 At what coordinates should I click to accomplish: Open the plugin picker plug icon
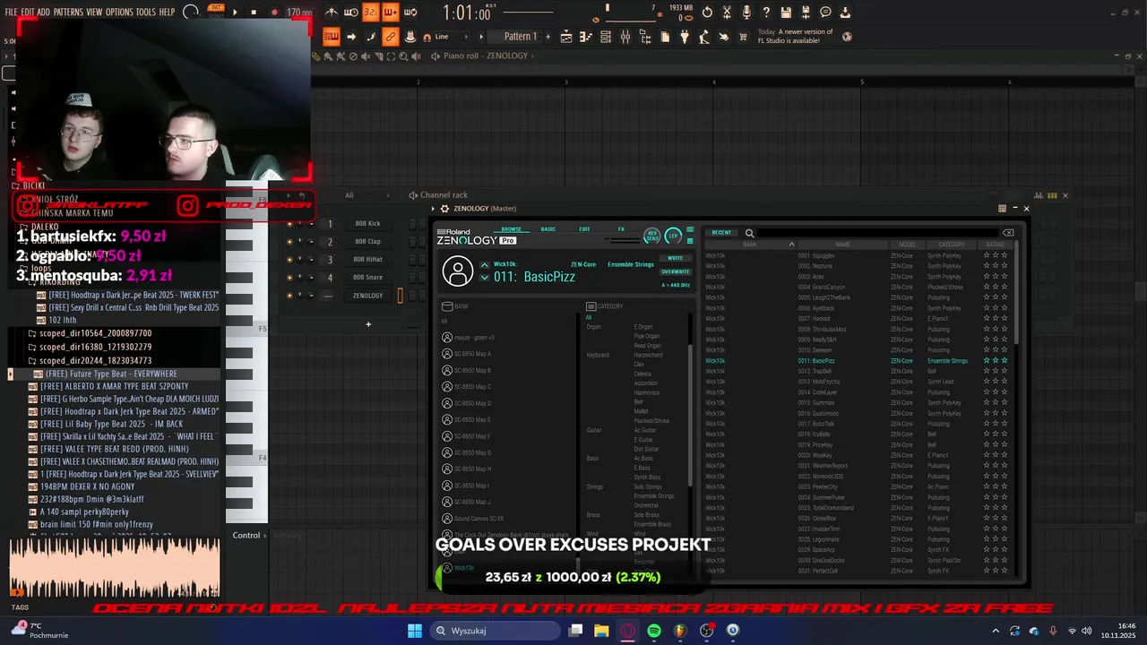coord(685,37)
